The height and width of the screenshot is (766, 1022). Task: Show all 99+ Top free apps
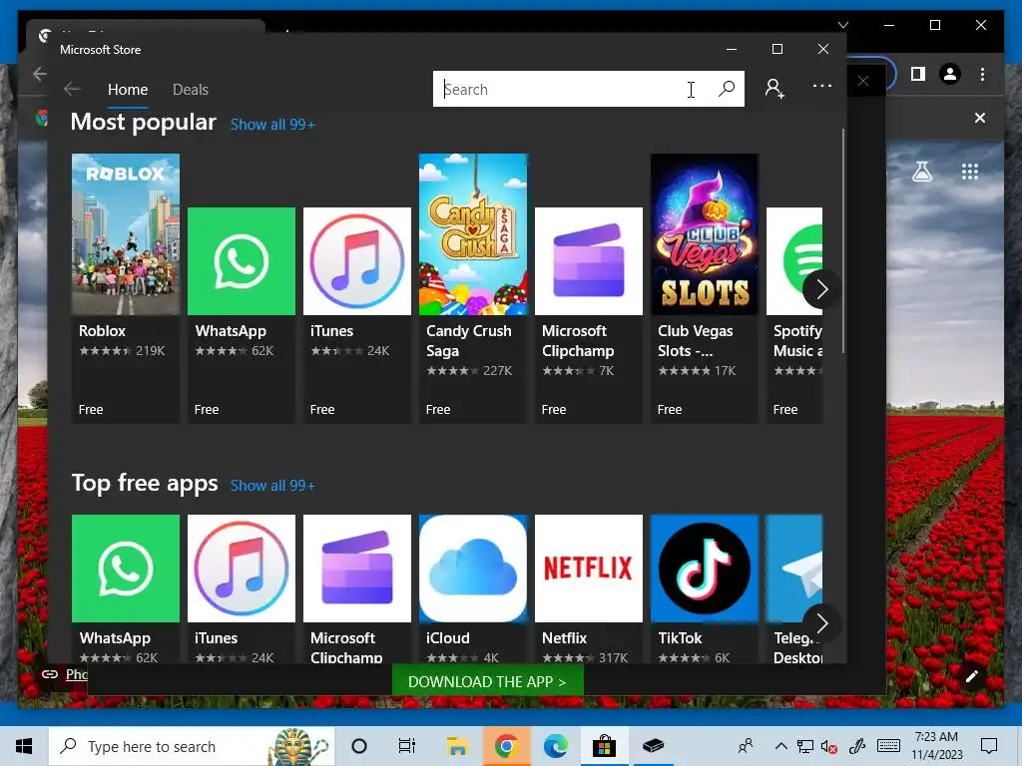pos(272,486)
